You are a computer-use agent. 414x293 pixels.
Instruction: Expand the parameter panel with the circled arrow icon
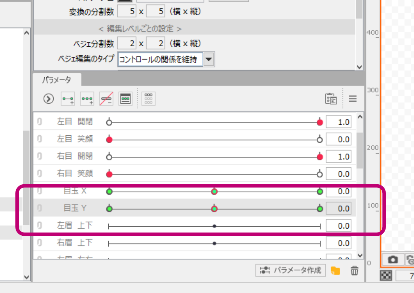coord(49,99)
